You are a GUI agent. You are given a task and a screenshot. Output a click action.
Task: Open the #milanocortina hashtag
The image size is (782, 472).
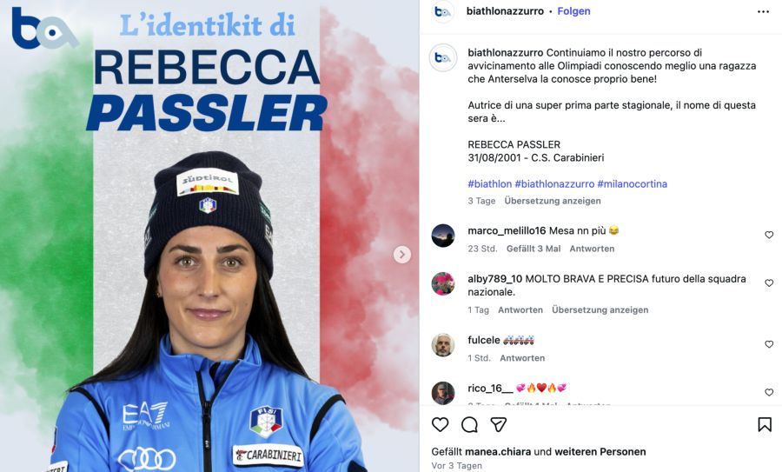point(632,184)
